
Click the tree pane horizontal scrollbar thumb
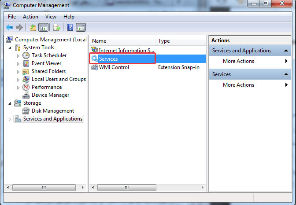coord(44,187)
